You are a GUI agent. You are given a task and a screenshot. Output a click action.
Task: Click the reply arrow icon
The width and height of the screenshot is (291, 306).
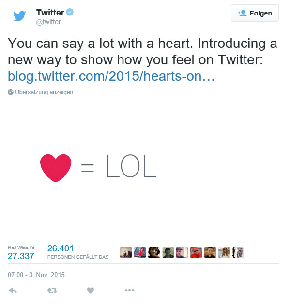(x=13, y=291)
